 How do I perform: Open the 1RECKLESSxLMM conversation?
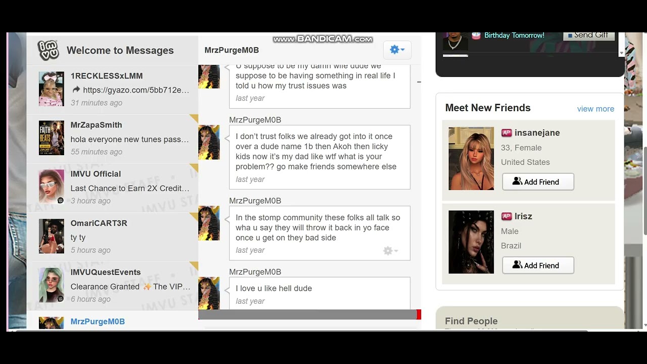pos(112,89)
